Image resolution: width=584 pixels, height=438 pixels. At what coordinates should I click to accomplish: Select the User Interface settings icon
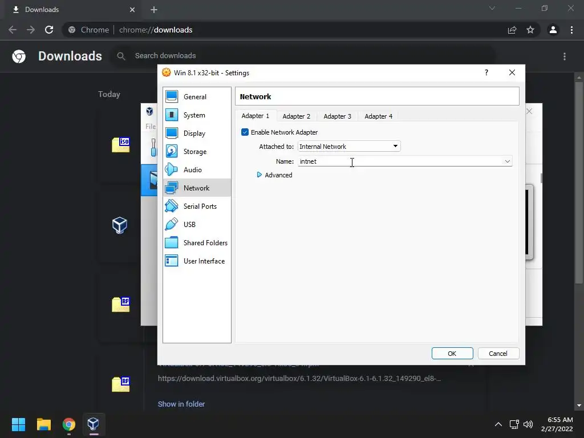[172, 261]
